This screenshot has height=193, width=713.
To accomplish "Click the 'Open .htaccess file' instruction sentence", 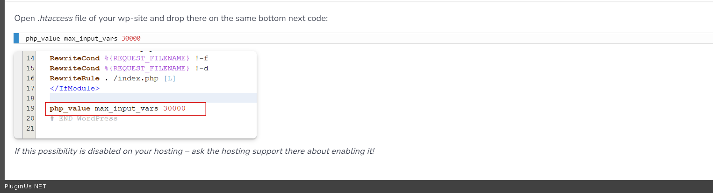I will point(171,18).
